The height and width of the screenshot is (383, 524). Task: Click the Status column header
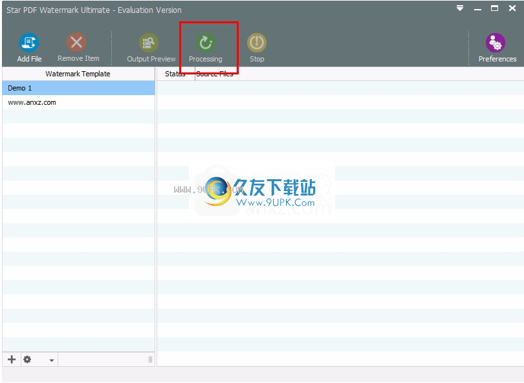pos(176,74)
